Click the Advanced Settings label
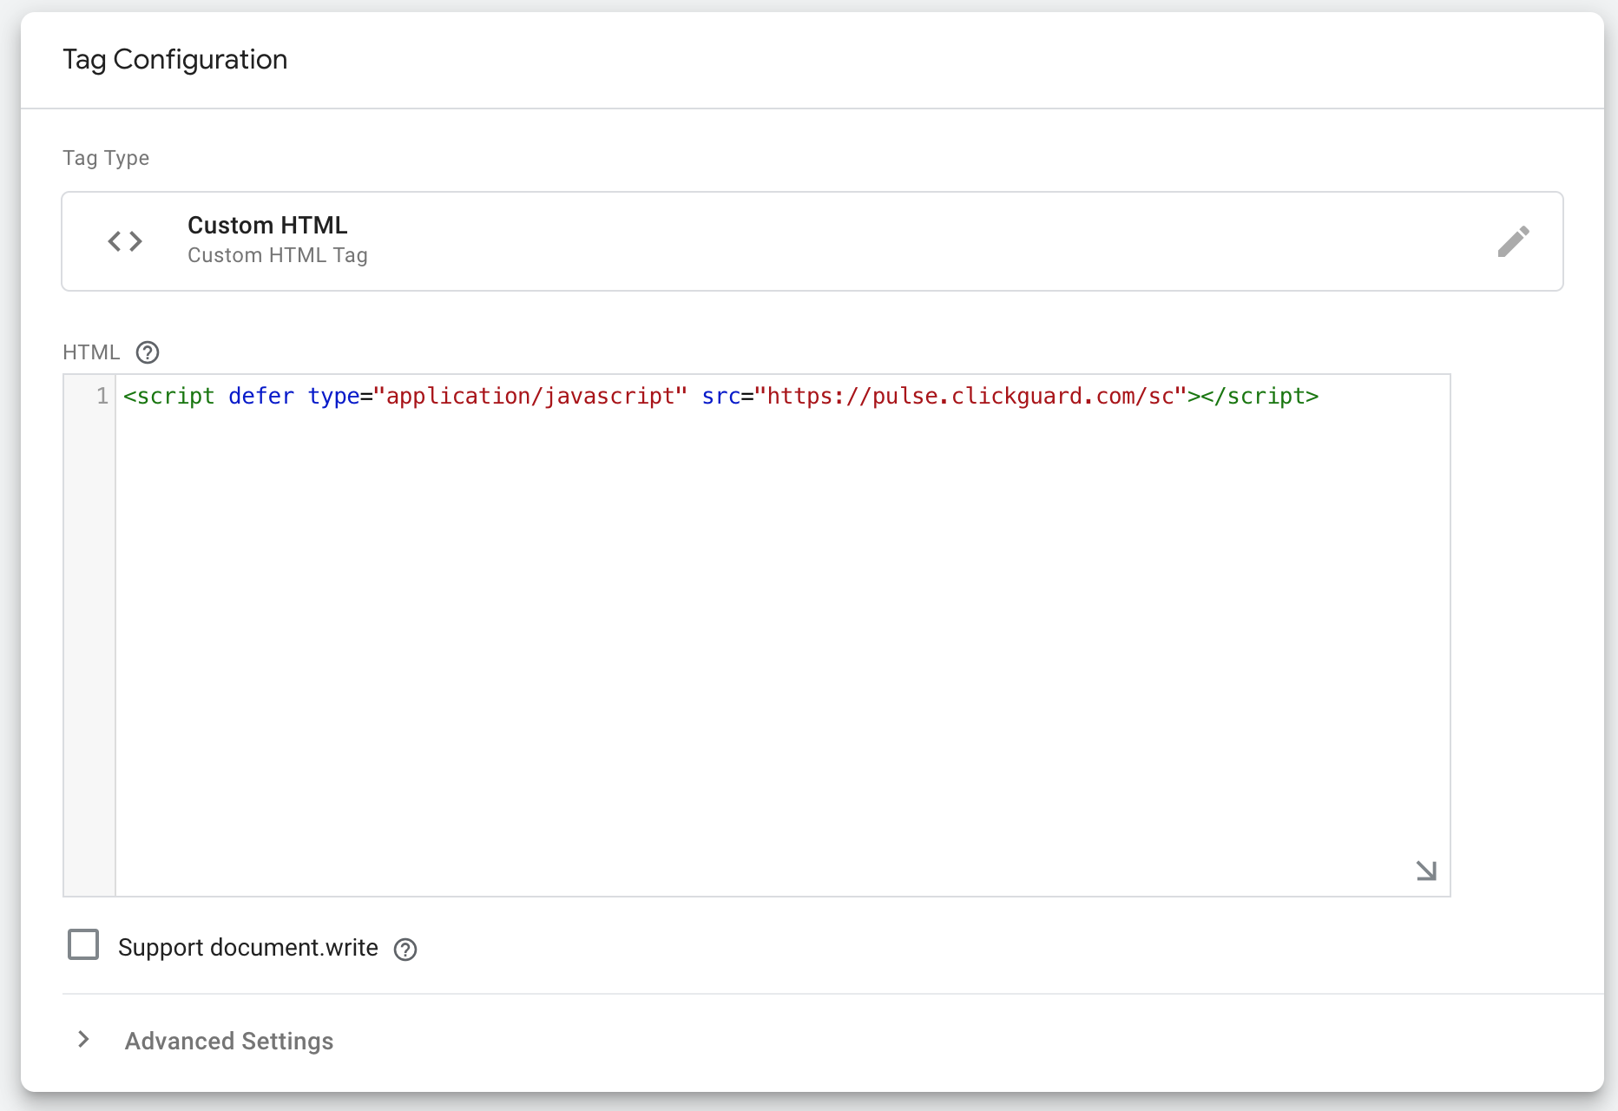 point(229,1041)
